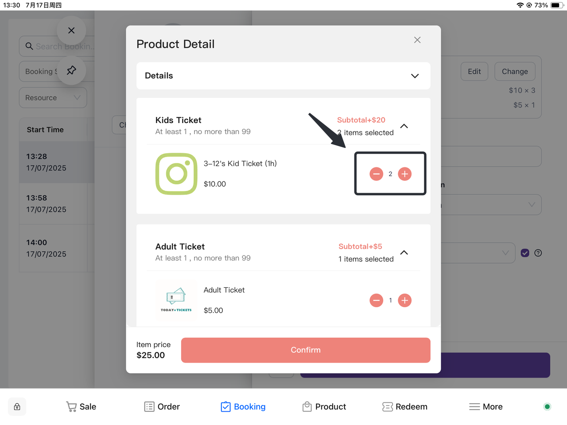Remove one Adult Ticket using minus
This screenshot has height=425, width=567.
point(376,301)
